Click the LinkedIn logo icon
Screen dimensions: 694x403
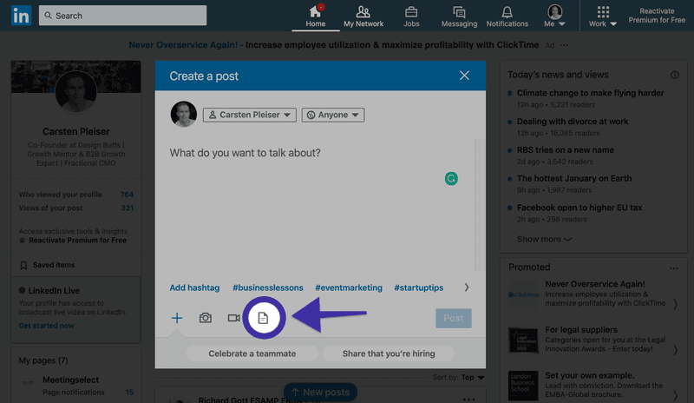(x=21, y=16)
